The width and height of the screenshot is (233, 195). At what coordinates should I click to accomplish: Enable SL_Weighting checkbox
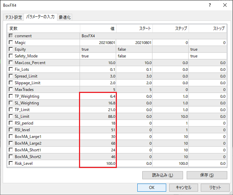11,103
